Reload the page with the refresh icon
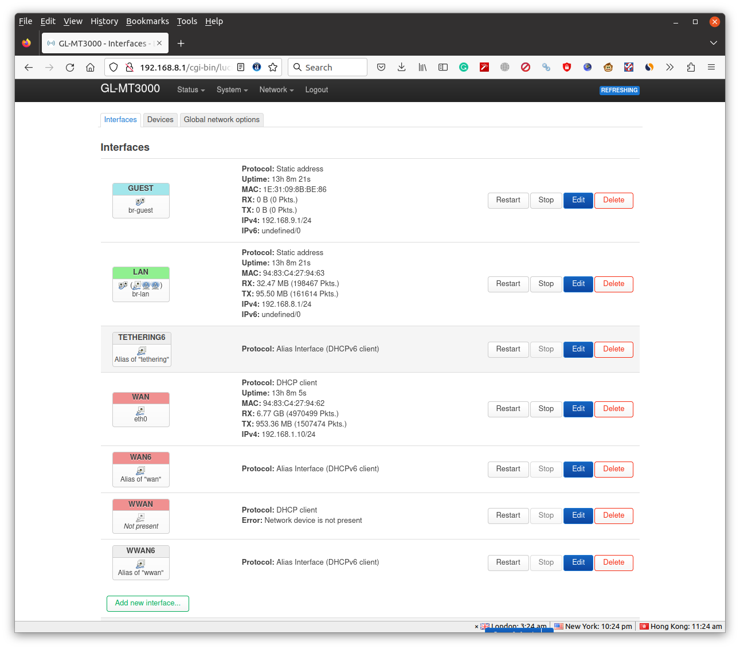 click(70, 67)
